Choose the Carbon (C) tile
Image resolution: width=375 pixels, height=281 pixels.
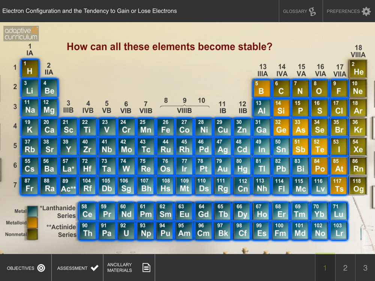point(281,88)
